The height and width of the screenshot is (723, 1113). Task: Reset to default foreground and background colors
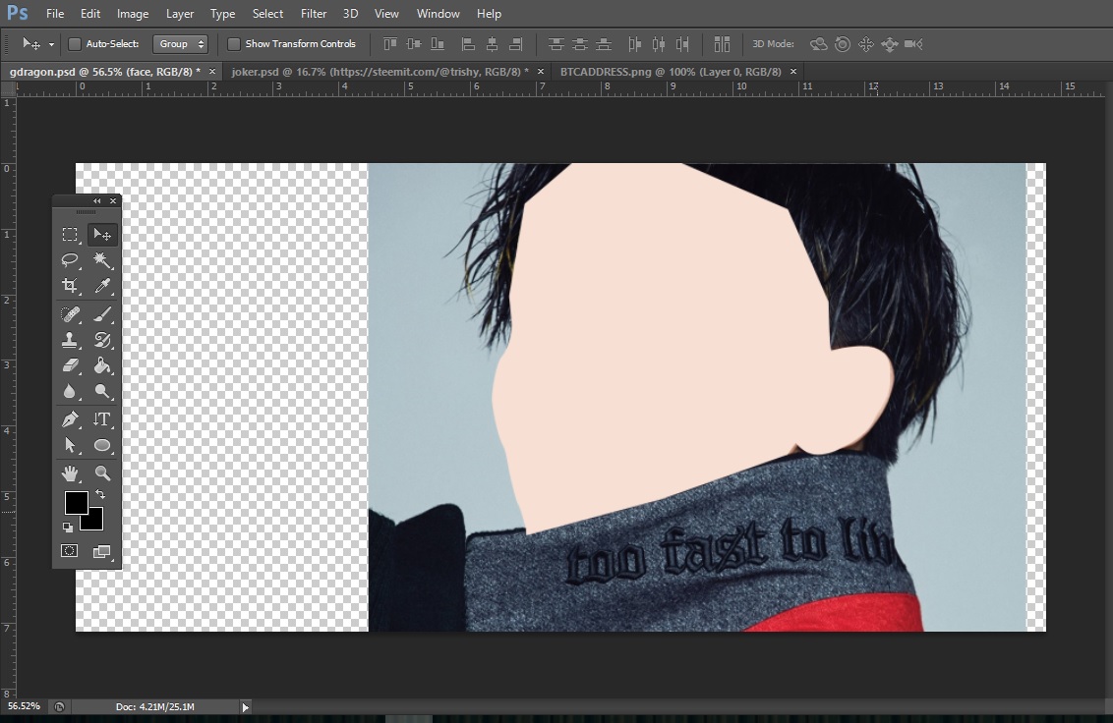click(68, 528)
